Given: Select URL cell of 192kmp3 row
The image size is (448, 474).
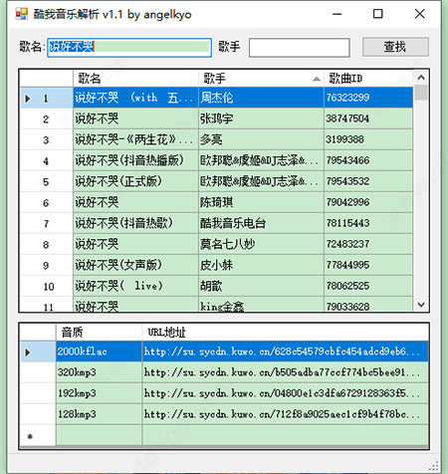Looking at the screenshot, I should [286, 393].
